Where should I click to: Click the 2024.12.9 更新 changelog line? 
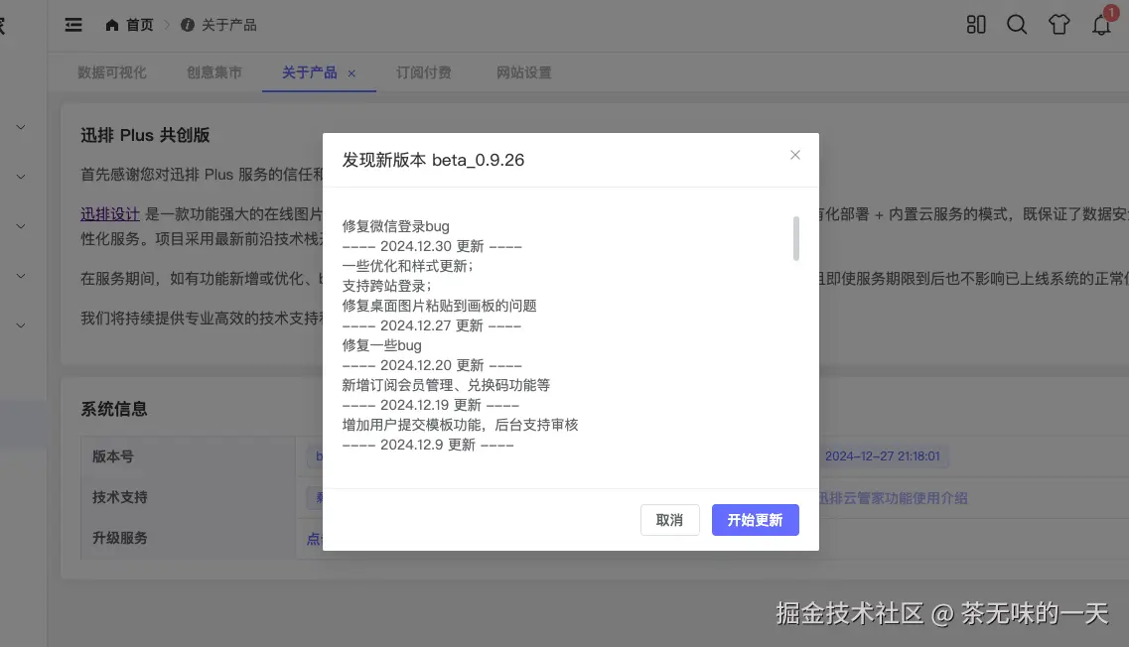click(428, 445)
